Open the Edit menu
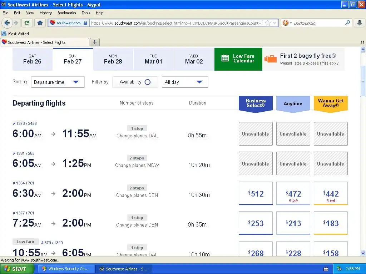Screen dimensions: 366x274 coord(17,13)
